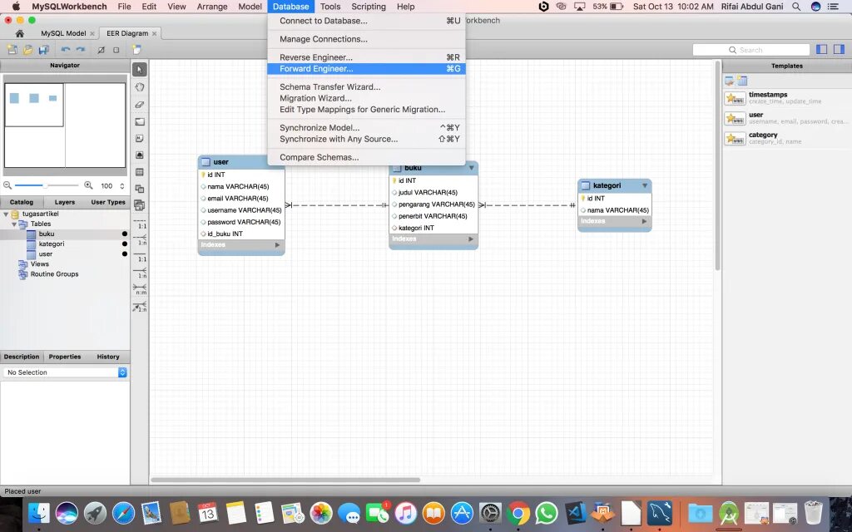This screenshot has height=532, width=852.
Task: Expand Indexes section of the kategori table
Action: [644, 221]
